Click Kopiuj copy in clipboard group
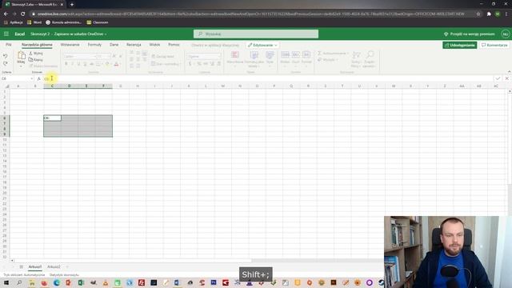 tap(36, 60)
